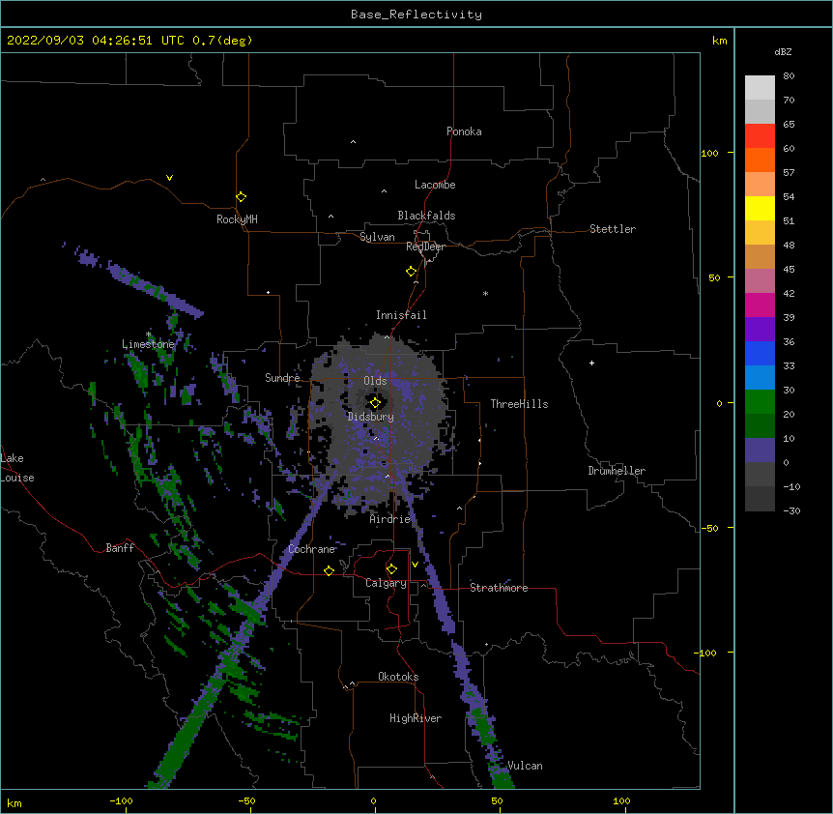Click the white asterisk marker east of Innisfail
Screen dimensions: 833x814
point(485,293)
